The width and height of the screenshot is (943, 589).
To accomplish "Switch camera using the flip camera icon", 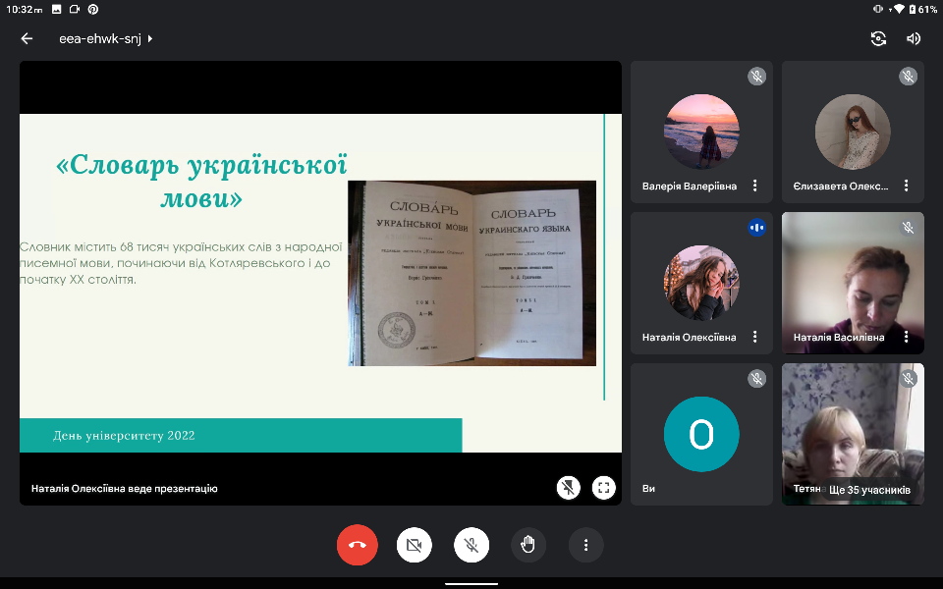I will point(878,38).
